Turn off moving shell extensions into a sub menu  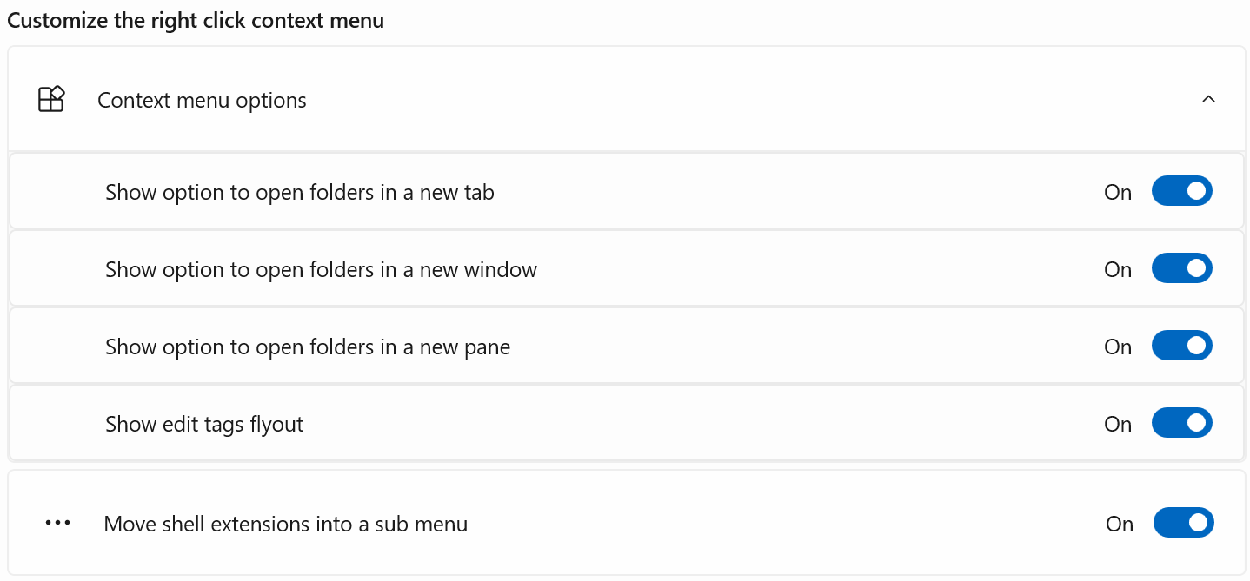(x=1182, y=523)
